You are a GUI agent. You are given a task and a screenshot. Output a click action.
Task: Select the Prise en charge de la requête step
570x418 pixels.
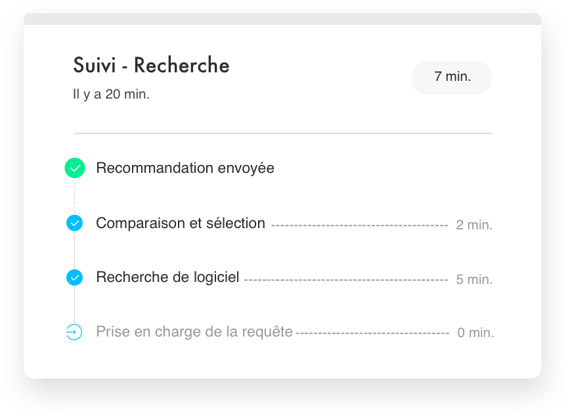tap(194, 332)
